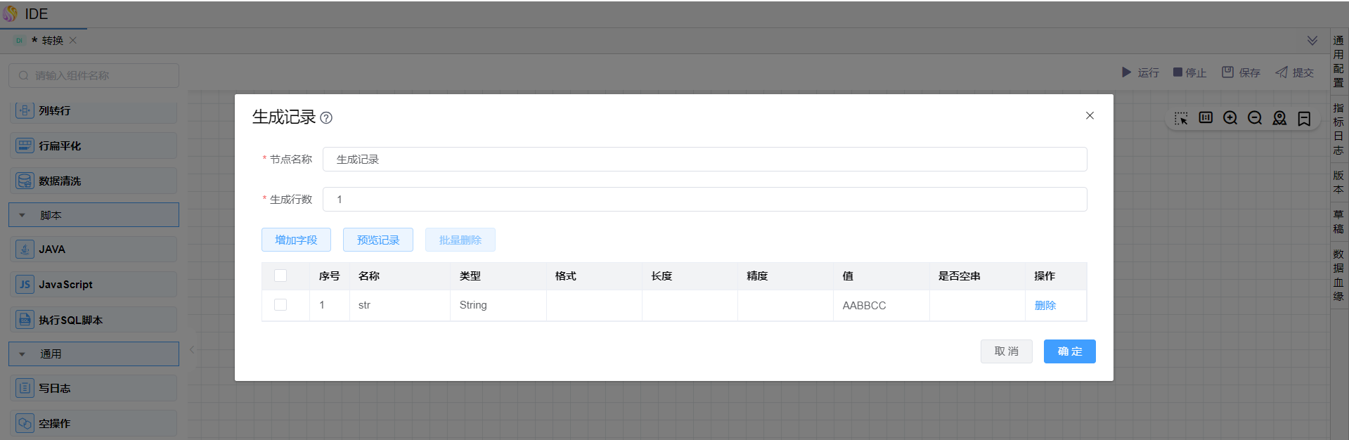The image size is (1349, 440).
Task: Expand the double-chevron dropdown at top right
Action: (1312, 41)
